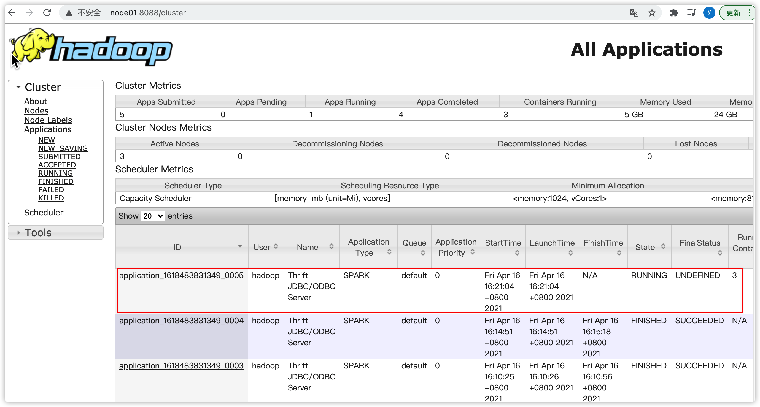Click the green 更新 update button
The height and width of the screenshot is (407, 760).
coord(733,13)
